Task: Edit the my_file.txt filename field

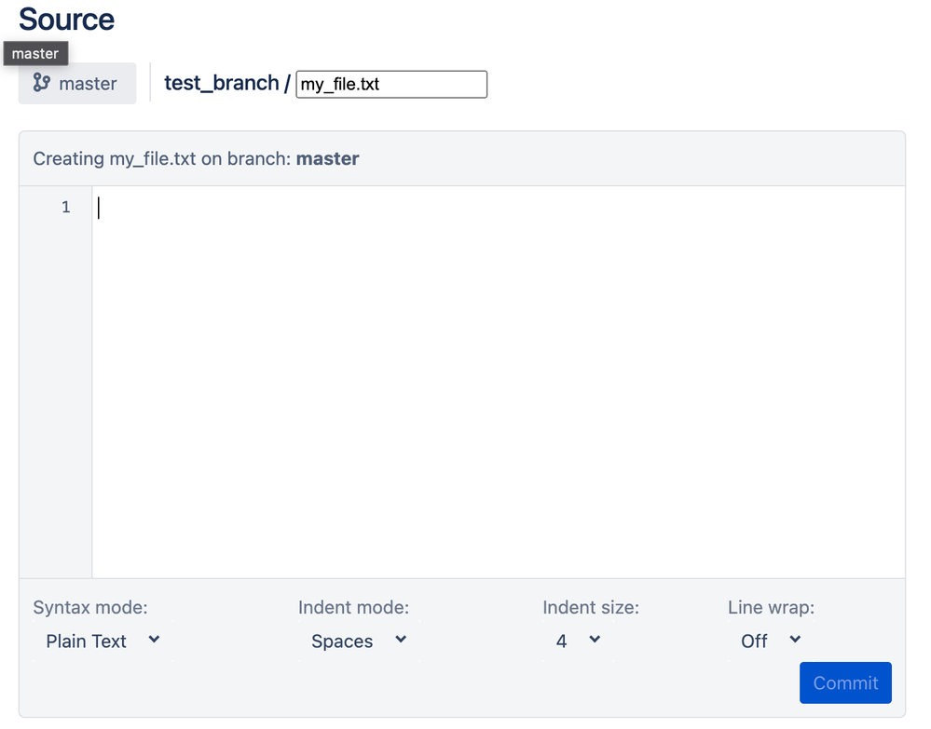Action: 391,84
